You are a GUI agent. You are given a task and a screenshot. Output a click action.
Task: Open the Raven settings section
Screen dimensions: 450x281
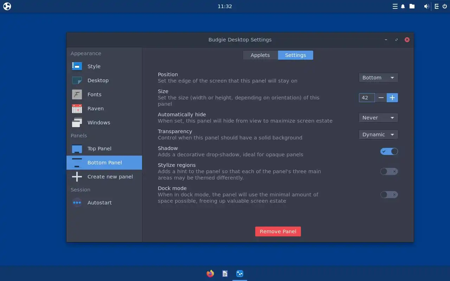point(104,109)
